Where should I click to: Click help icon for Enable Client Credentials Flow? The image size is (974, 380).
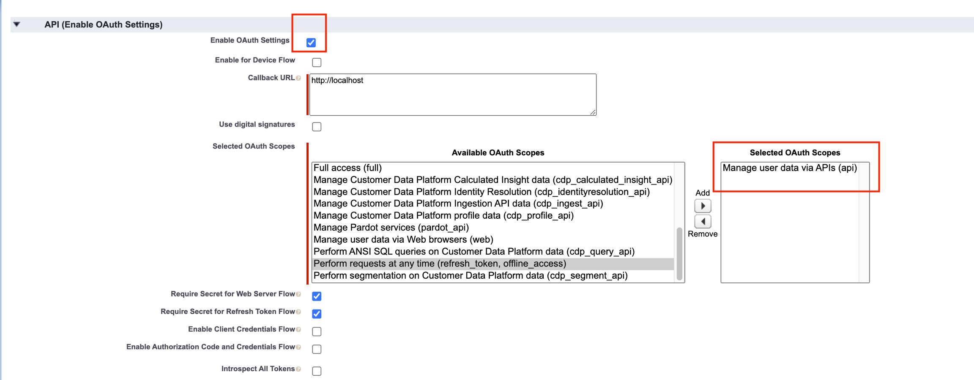coord(298,330)
